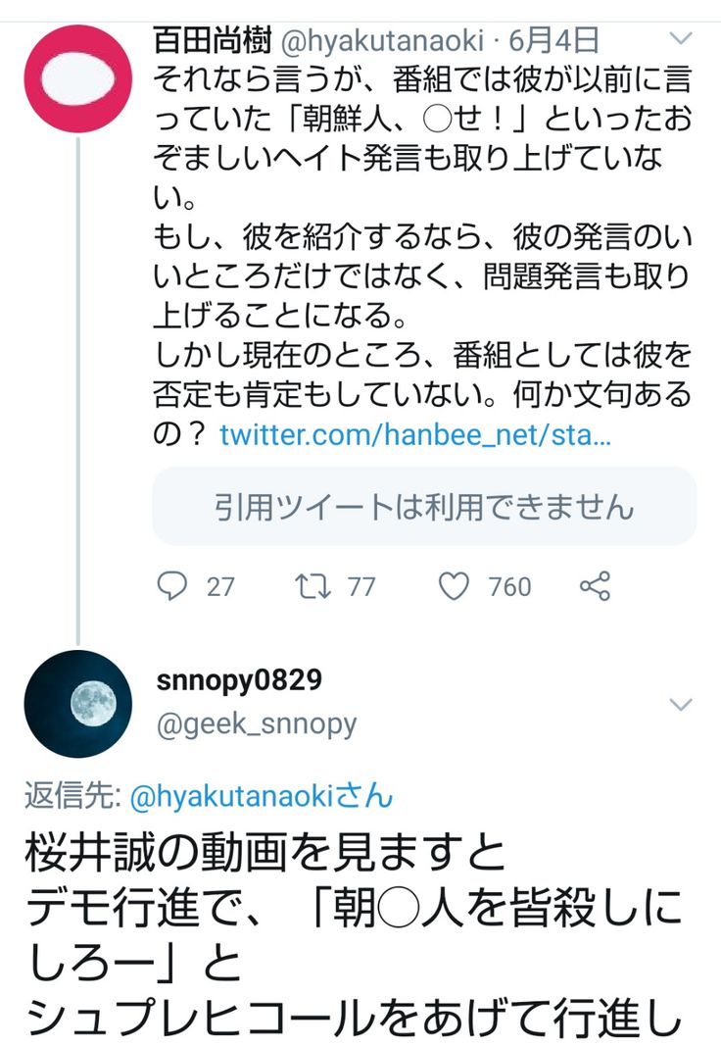The image size is (721, 1046).
Task: Toggle the retweet state on the tweet
Action: click(x=312, y=586)
